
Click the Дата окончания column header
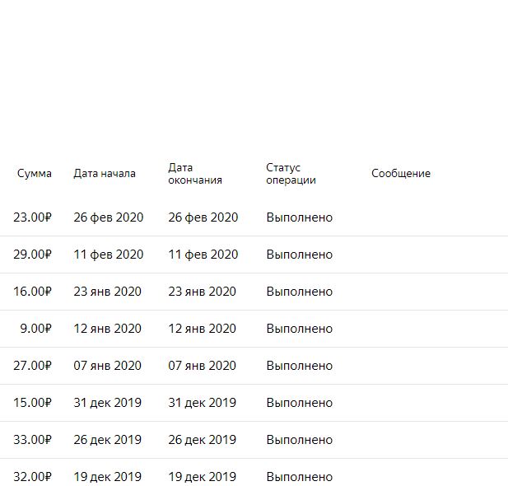pyautogui.click(x=195, y=174)
